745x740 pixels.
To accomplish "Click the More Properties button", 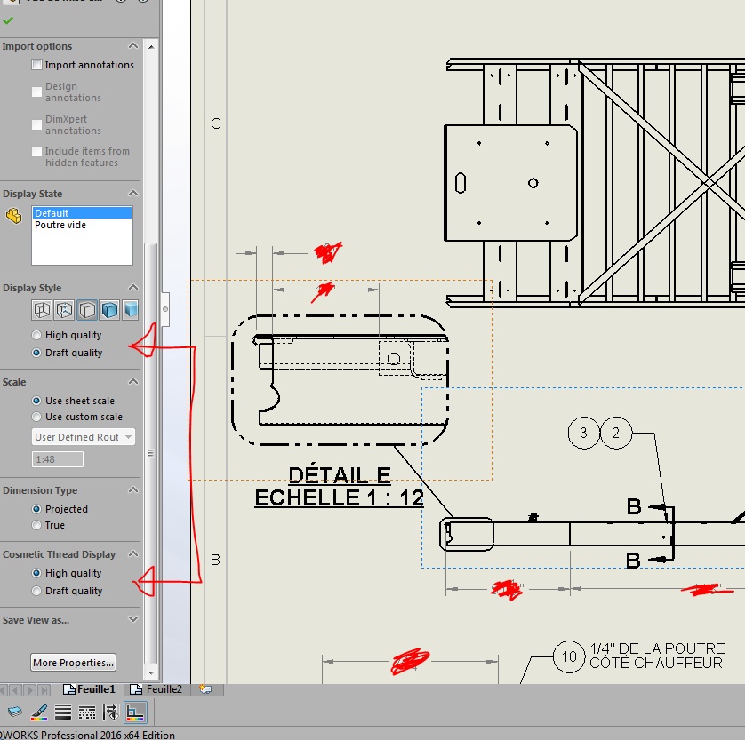I will (73, 662).
